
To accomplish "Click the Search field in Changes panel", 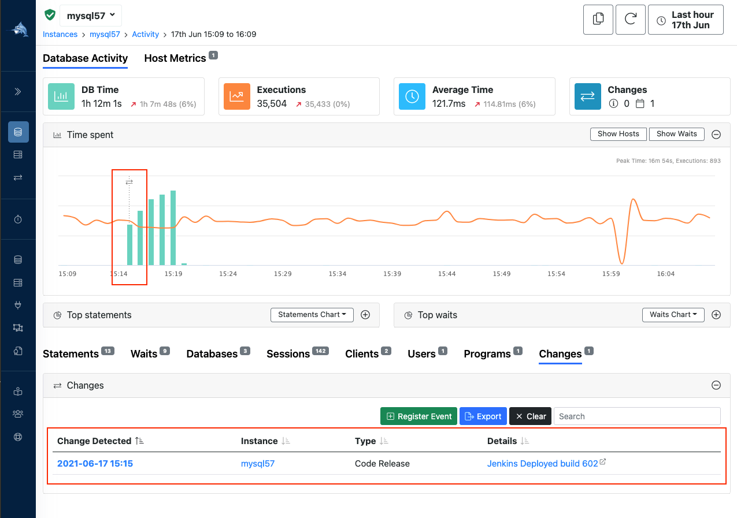I will tap(637, 416).
